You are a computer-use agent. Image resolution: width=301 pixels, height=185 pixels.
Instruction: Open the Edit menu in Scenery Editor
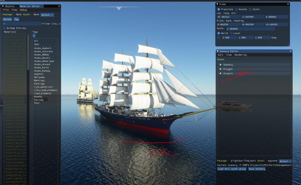click(220, 55)
